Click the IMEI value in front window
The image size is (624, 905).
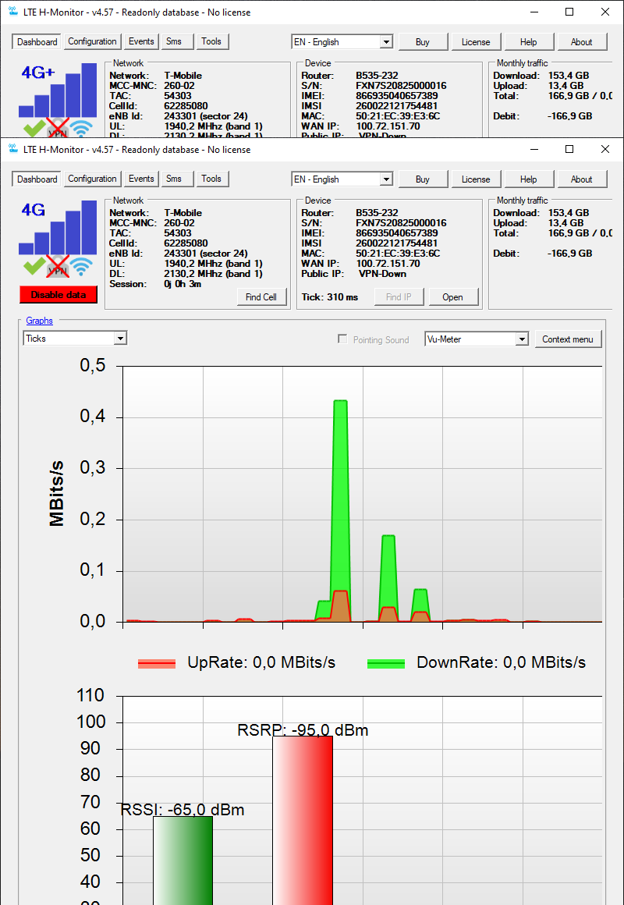click(x=396, y=233)
